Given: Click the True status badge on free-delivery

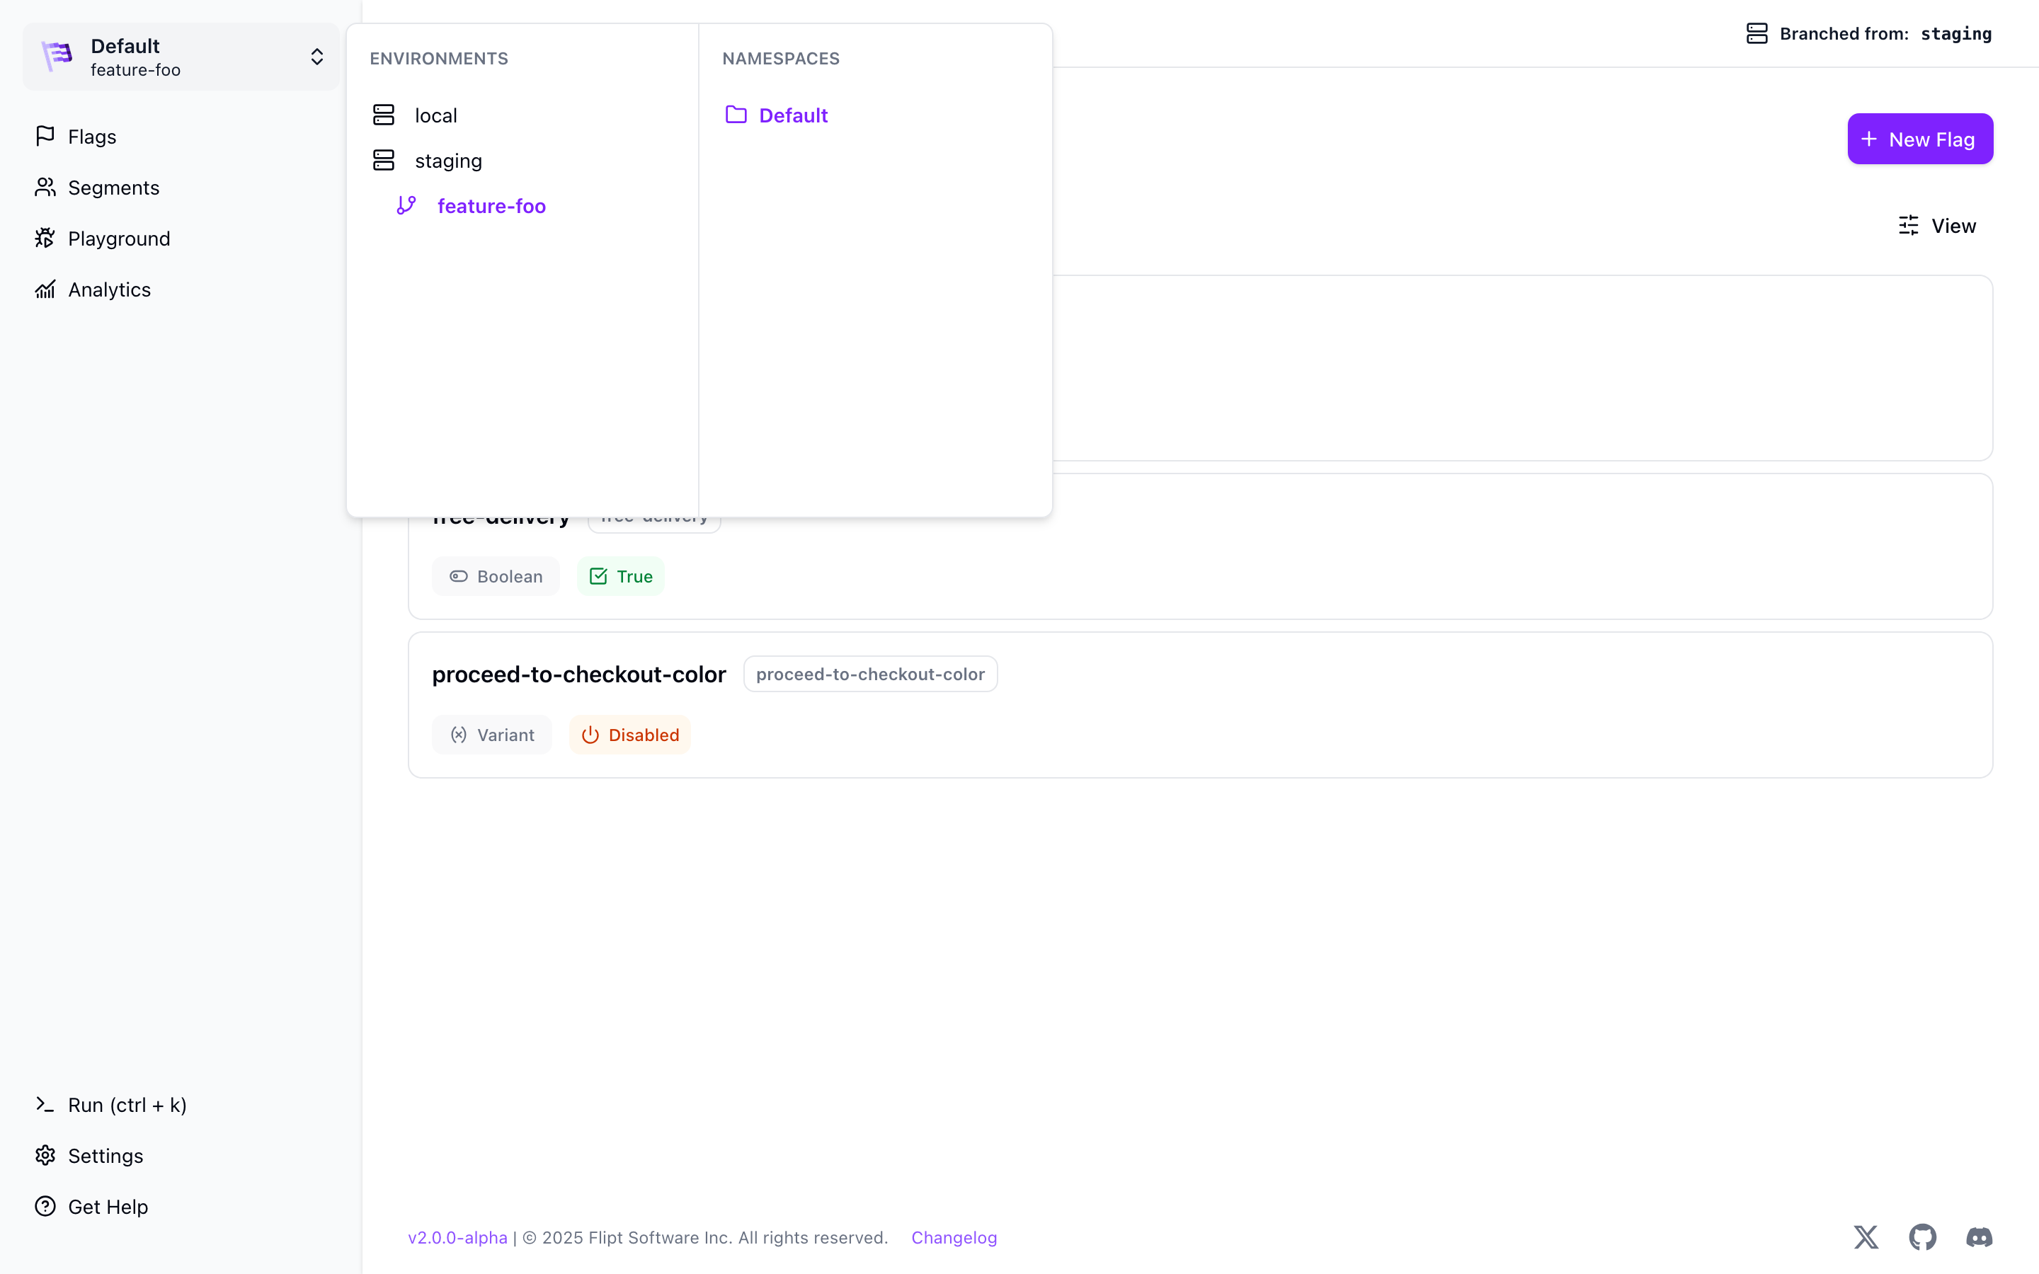Looking at the screenshot, I should coord(621,576).
